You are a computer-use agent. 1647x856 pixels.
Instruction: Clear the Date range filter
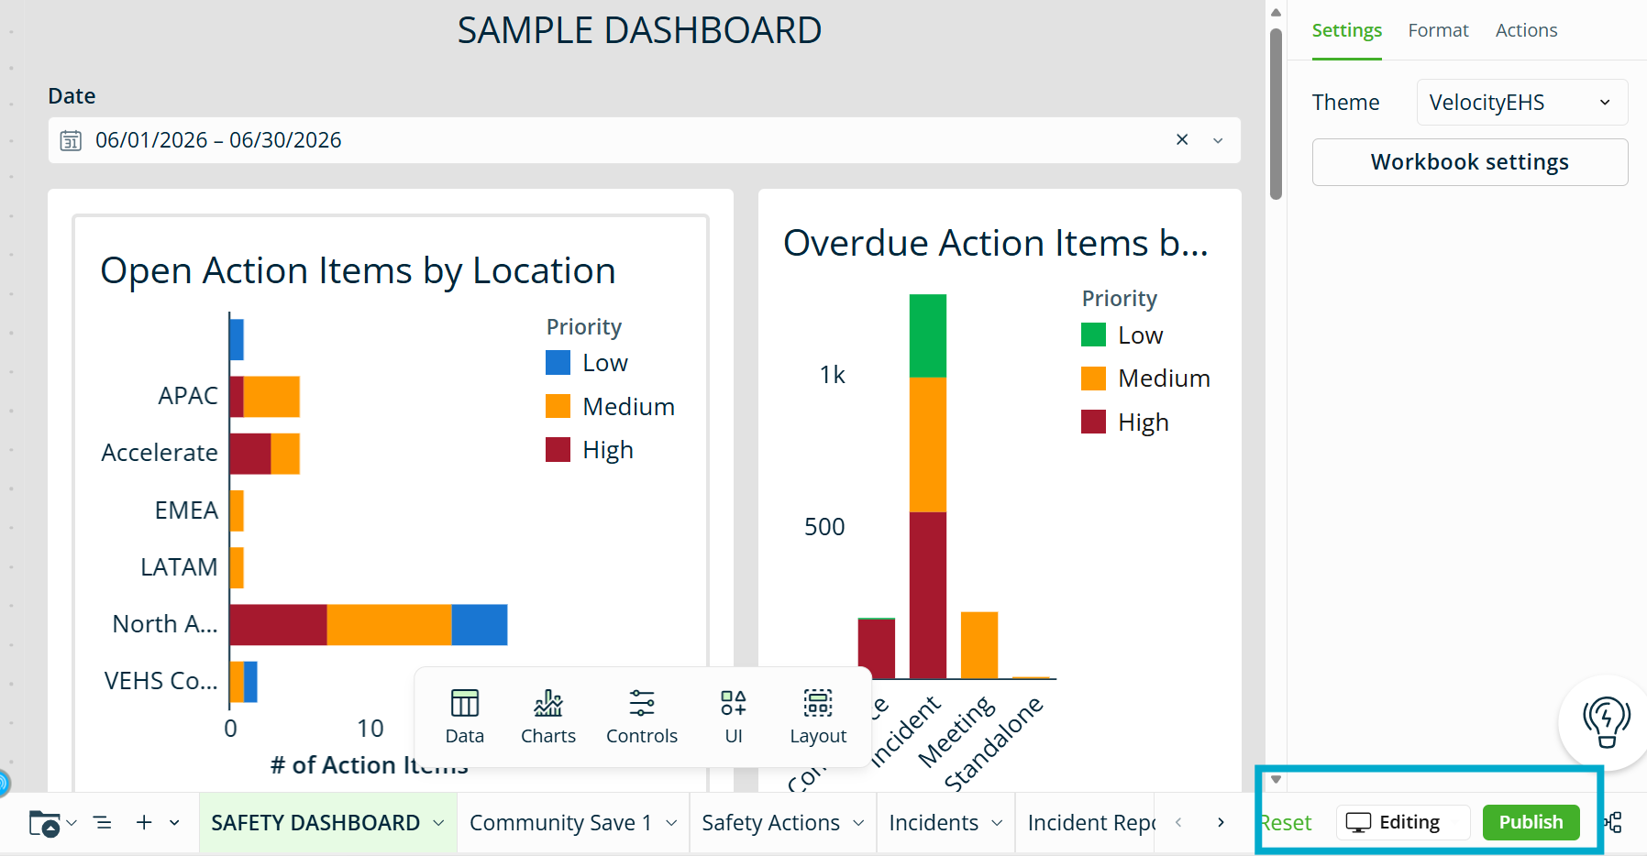coord(1182,139)
